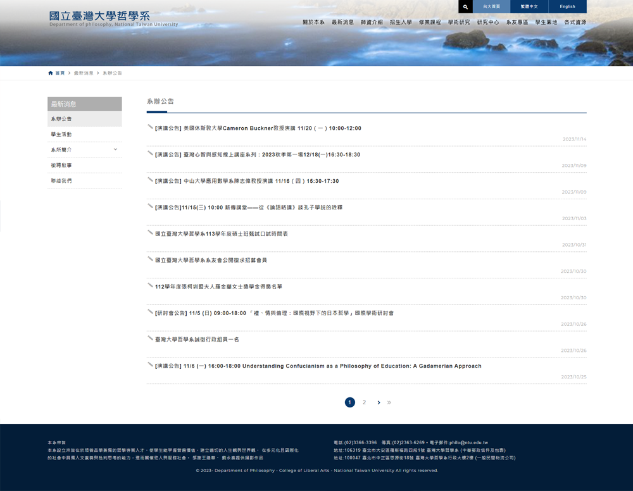633x491 pixels.
Task: Click pencil icon beside 臺灣心智與感知線上講座 announcement
Action: (150, 153)
